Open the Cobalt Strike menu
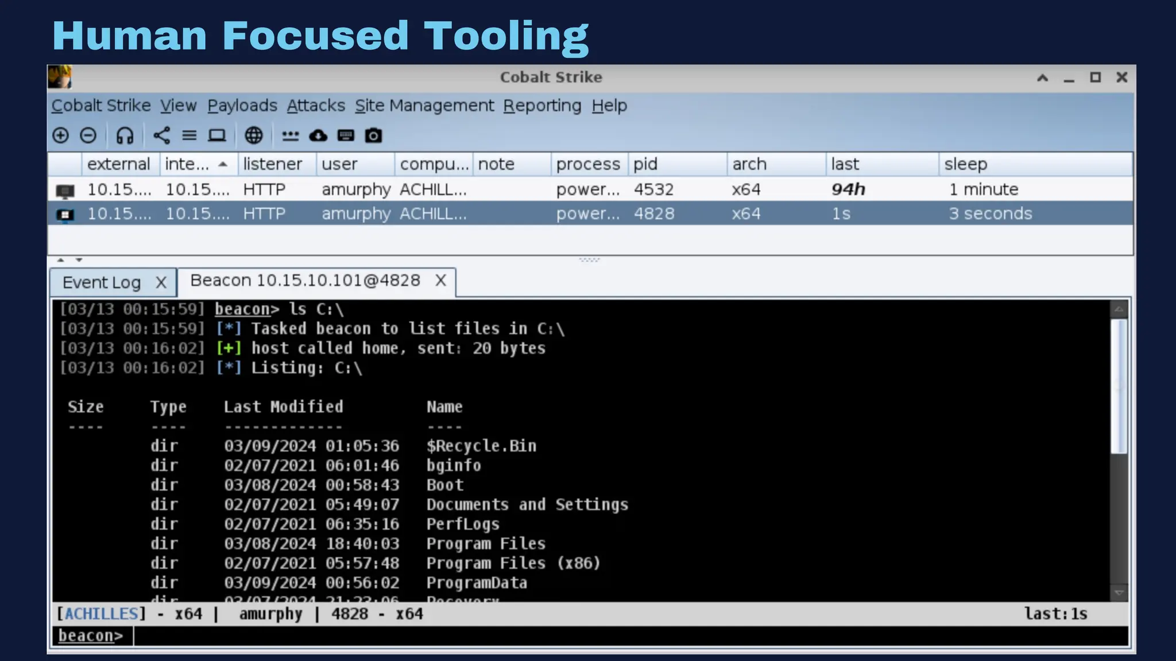The width and height of the screenshot is (1176, 661). pos(101,106)
